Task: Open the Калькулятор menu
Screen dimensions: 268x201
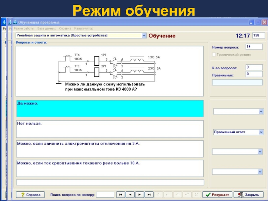Action: coord(83,28)
